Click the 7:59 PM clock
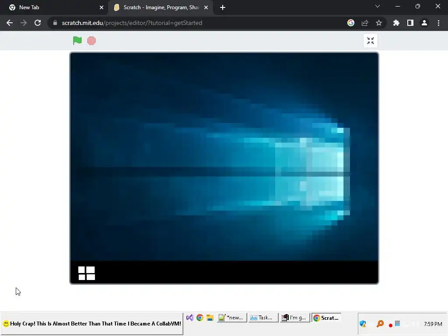This screenshot has width=448, height=336. point(433,324)
